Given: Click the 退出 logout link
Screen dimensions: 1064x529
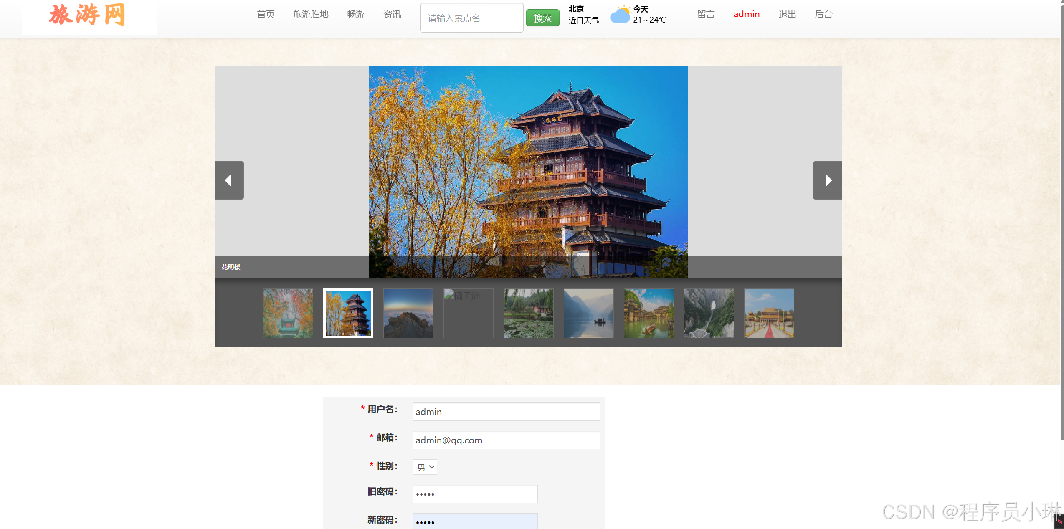Looking at the screenshot, I should point(787,14).
